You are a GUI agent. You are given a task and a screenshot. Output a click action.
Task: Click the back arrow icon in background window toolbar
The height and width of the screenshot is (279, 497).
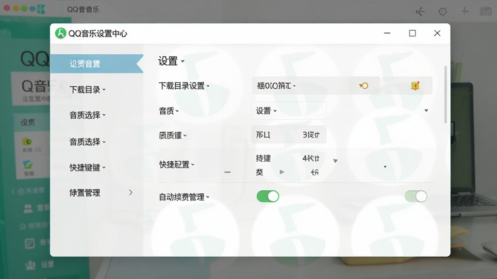coord(420,12)
